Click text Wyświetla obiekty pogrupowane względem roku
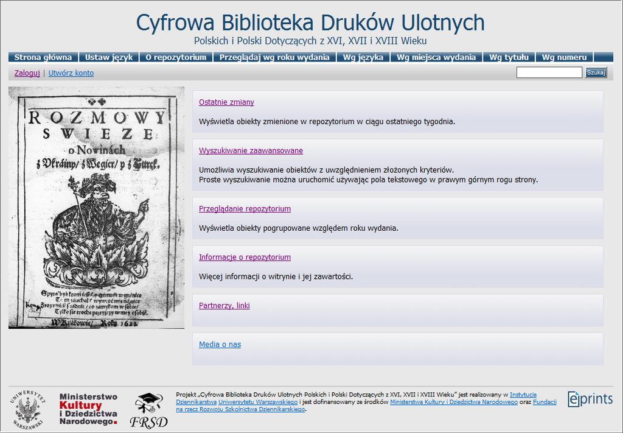Image resolution: width=623 pixels, height=433 pixels. (x=298, y=228)
